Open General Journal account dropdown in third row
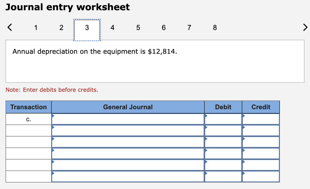 tap(128, 142)
